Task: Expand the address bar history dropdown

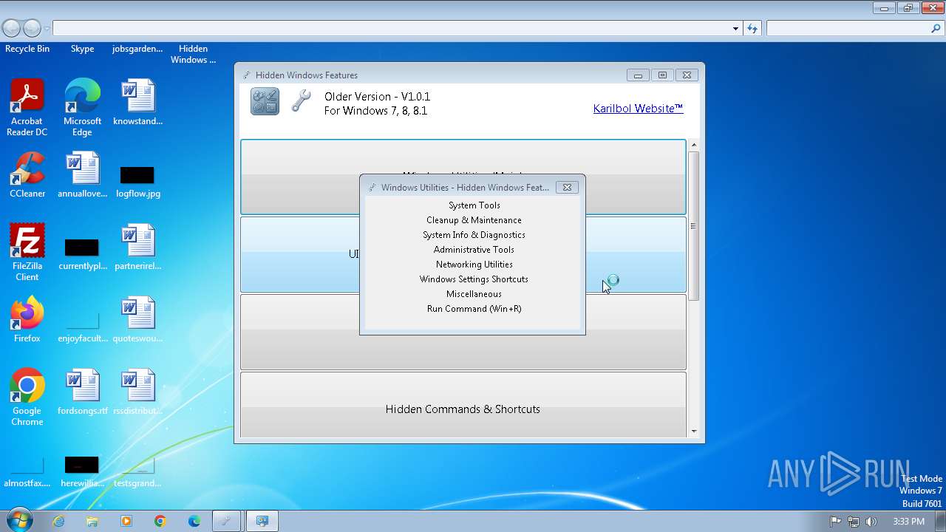Action: 735,29
